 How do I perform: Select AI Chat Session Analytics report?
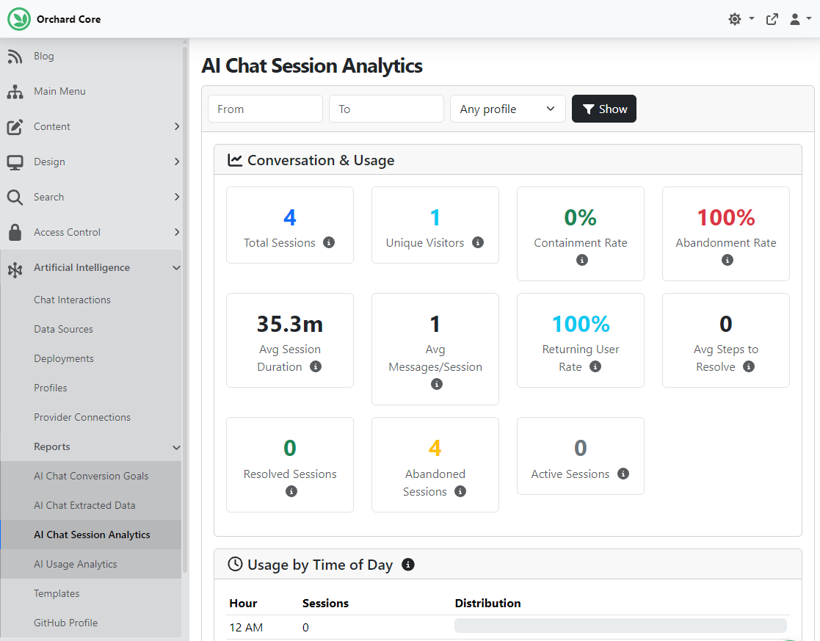pos(92,535)
